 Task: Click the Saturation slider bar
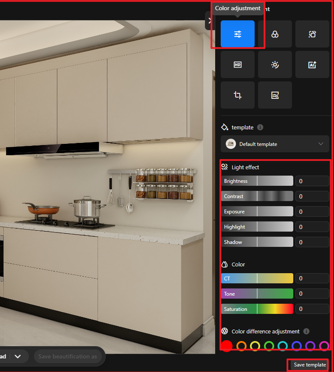coord(257,309)
